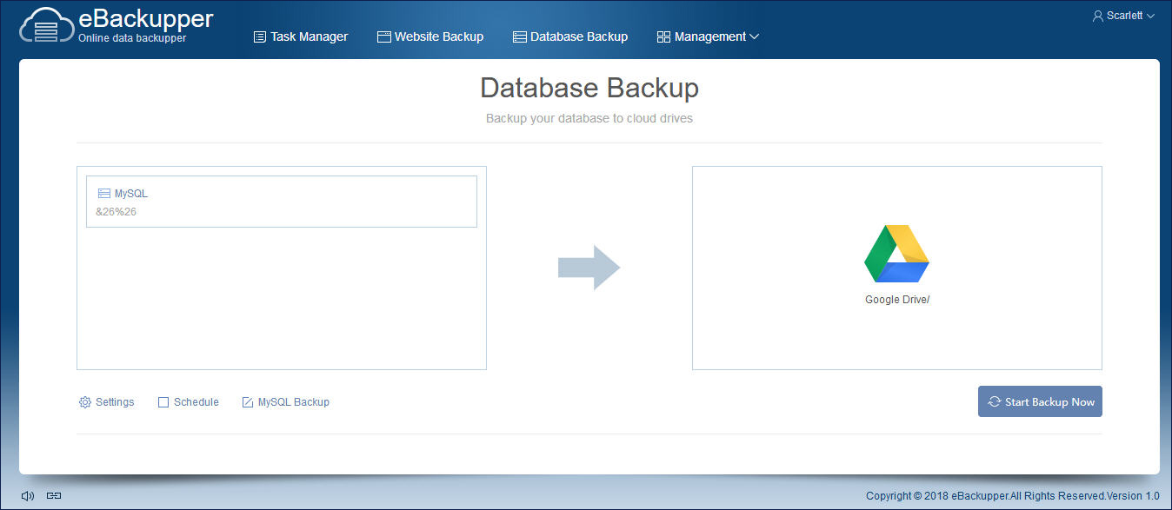This screenshot has width=1172, height=510.
Task: Click the Website Backup window icon
Action: tap(383, 36)
